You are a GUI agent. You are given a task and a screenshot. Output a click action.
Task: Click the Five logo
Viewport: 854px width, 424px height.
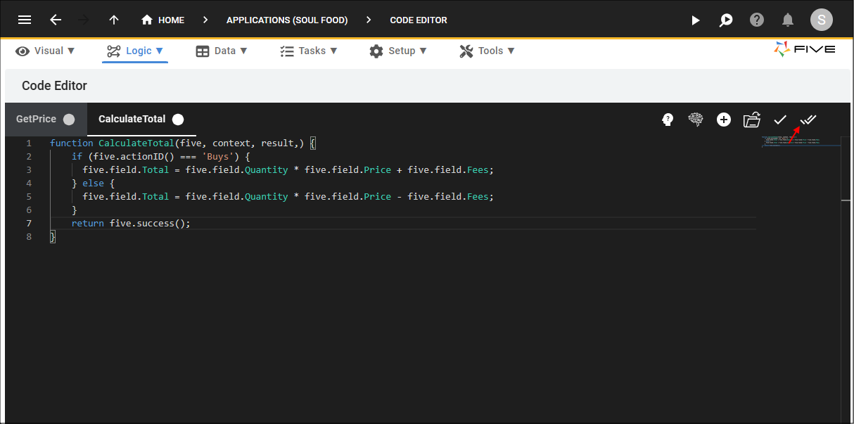pyautogui.click(x=805, y=49)
